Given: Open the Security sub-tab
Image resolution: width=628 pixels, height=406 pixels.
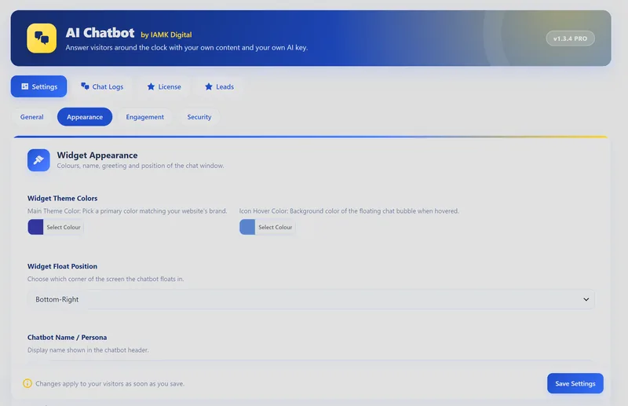Looking at the screenshot, I should coord(199,117).
